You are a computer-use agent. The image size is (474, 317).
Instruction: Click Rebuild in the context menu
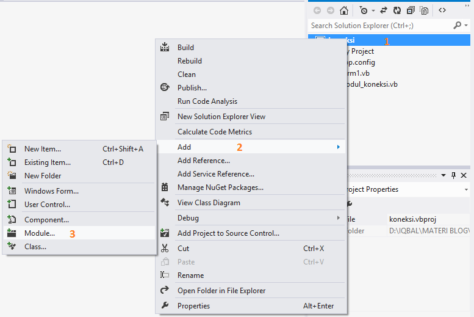click(190, 61)
